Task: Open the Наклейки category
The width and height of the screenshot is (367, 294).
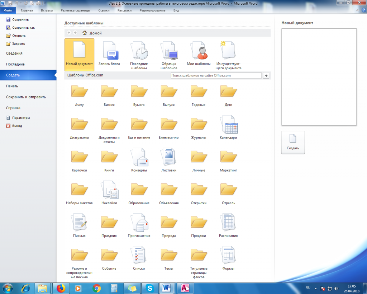Action: 109,193
